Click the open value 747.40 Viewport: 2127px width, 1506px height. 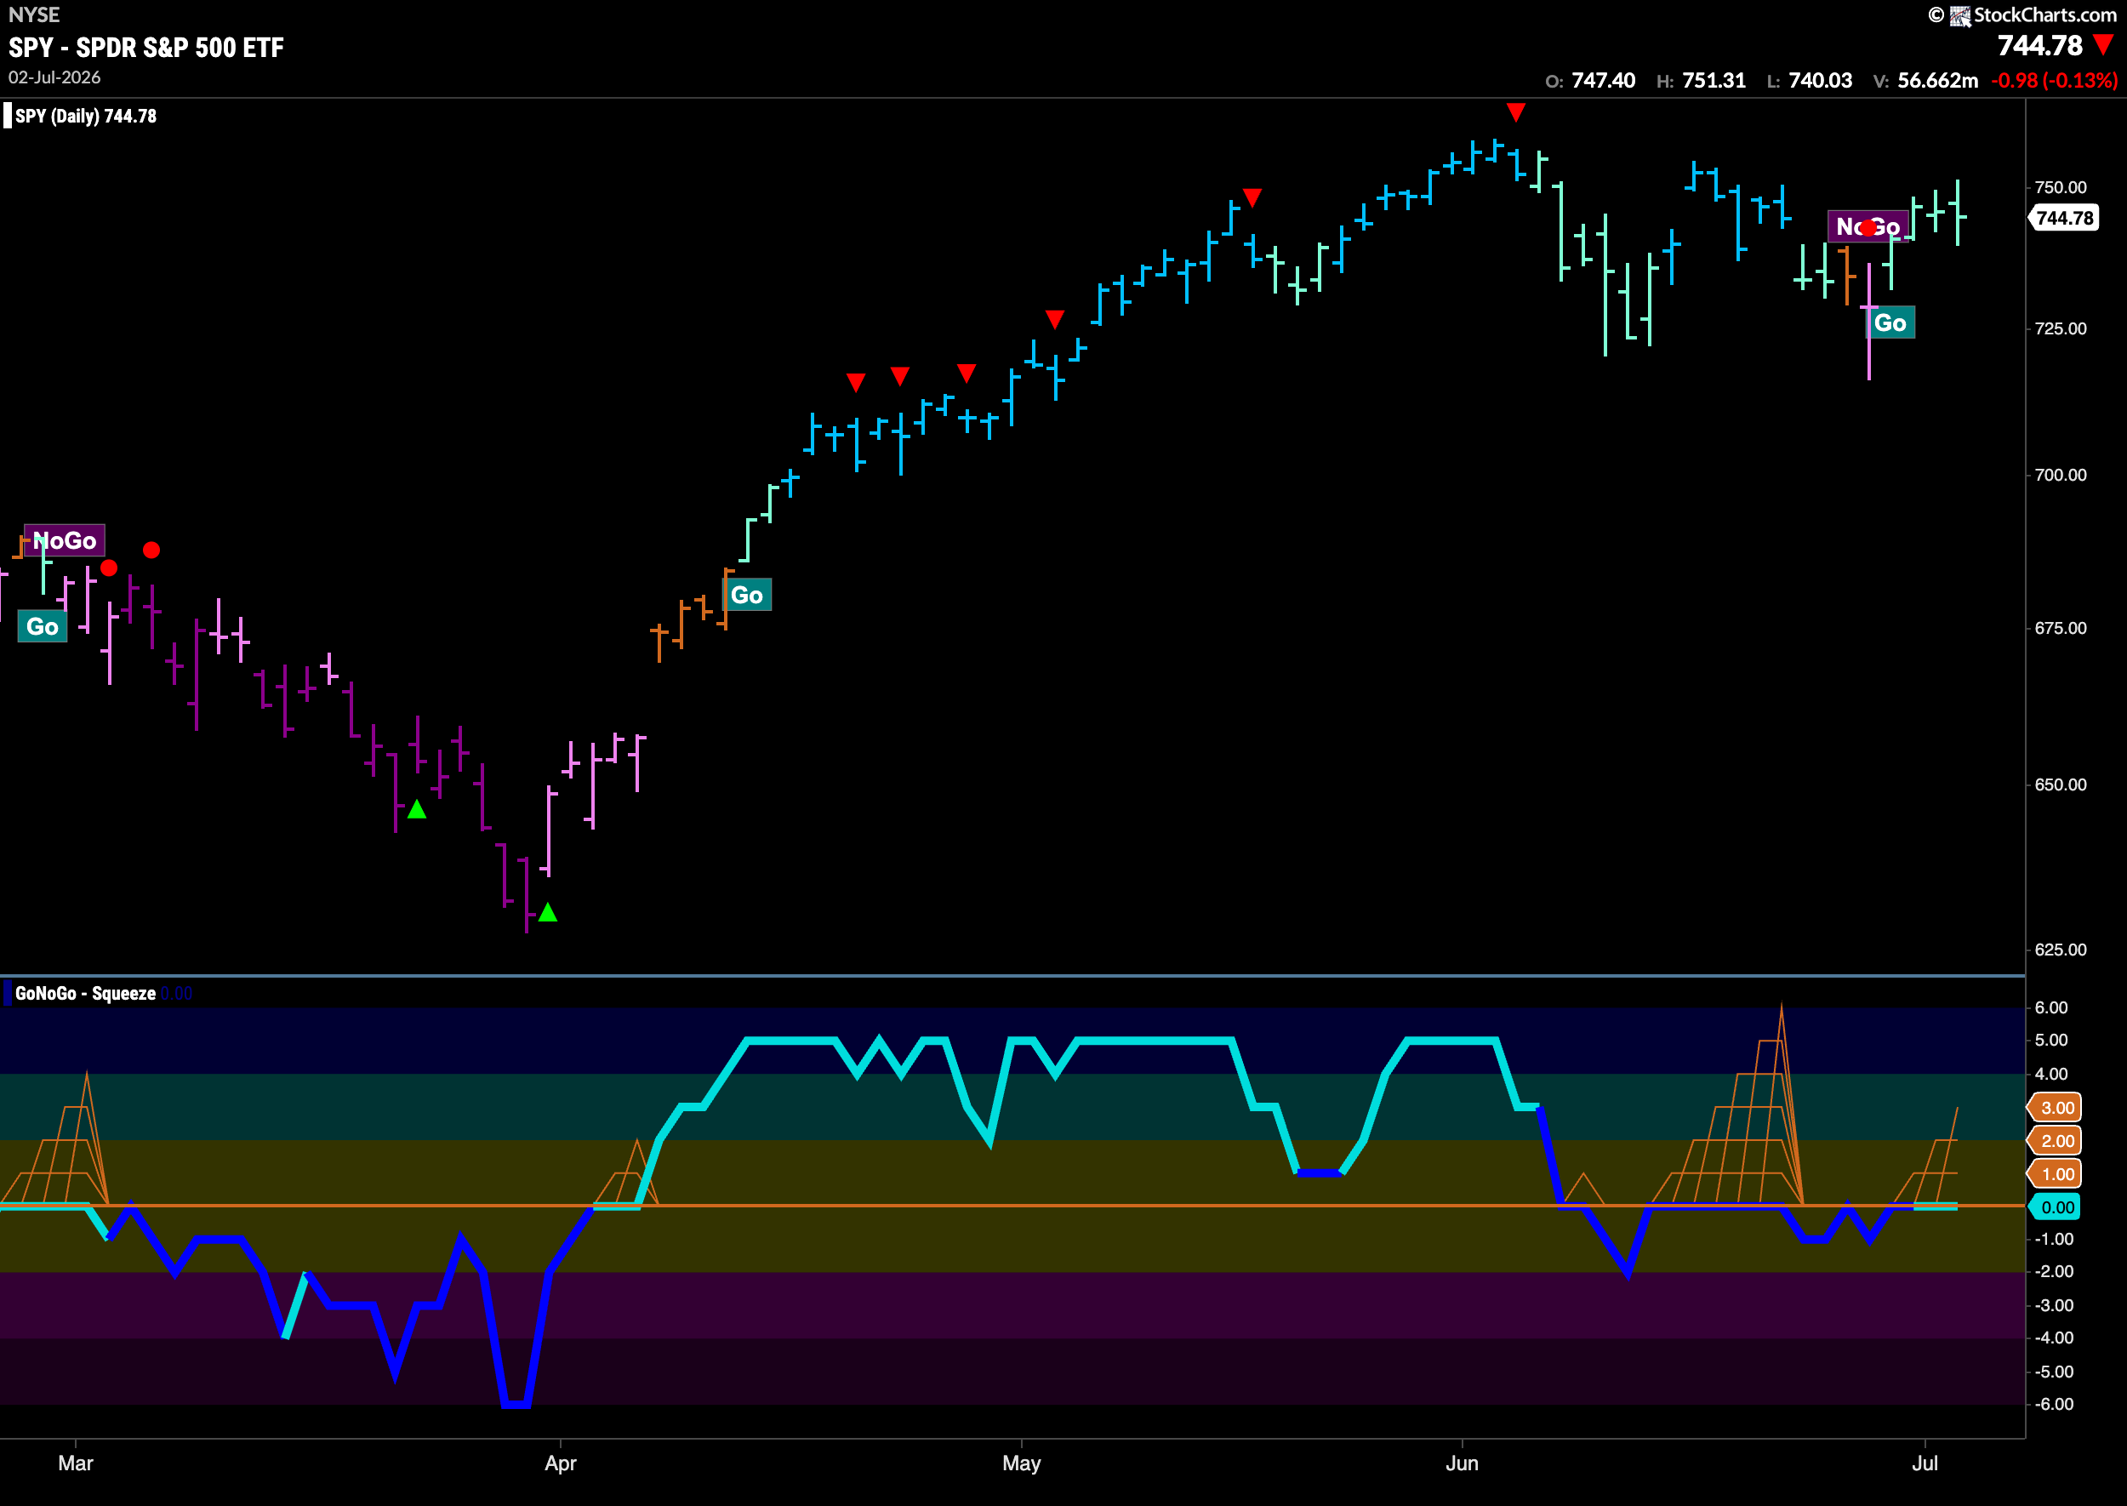[1603, 81]
